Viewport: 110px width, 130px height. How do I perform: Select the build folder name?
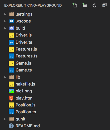coord(20,28)
